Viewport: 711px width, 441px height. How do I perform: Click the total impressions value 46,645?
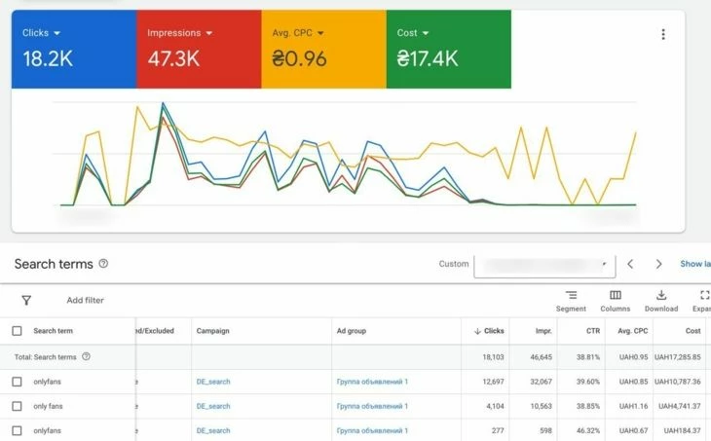click(x=541, y=357)
